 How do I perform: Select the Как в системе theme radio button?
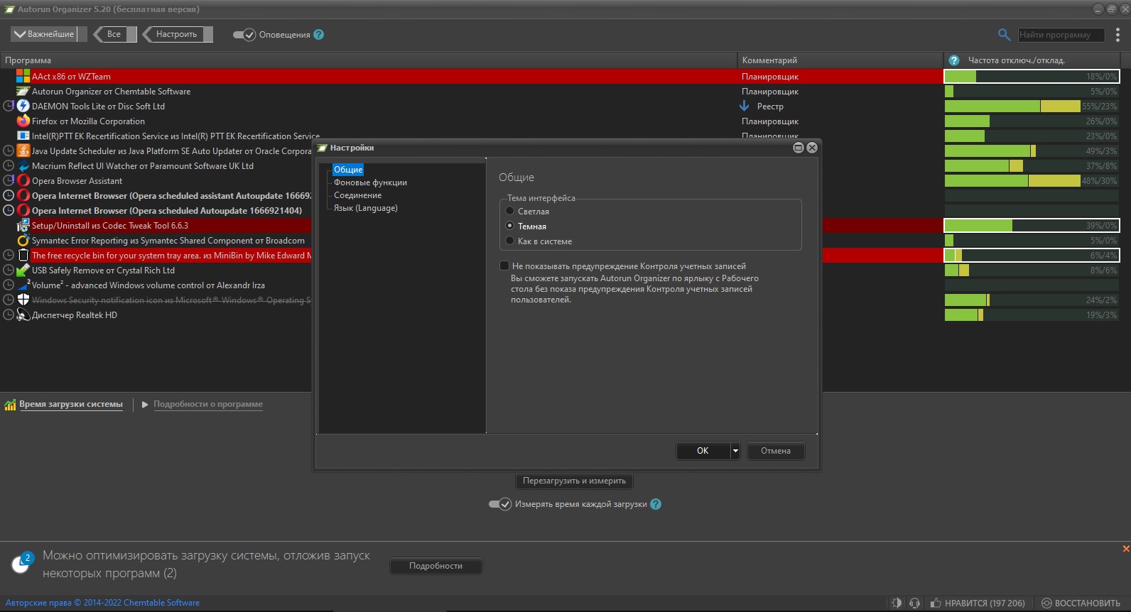point(509,241)
